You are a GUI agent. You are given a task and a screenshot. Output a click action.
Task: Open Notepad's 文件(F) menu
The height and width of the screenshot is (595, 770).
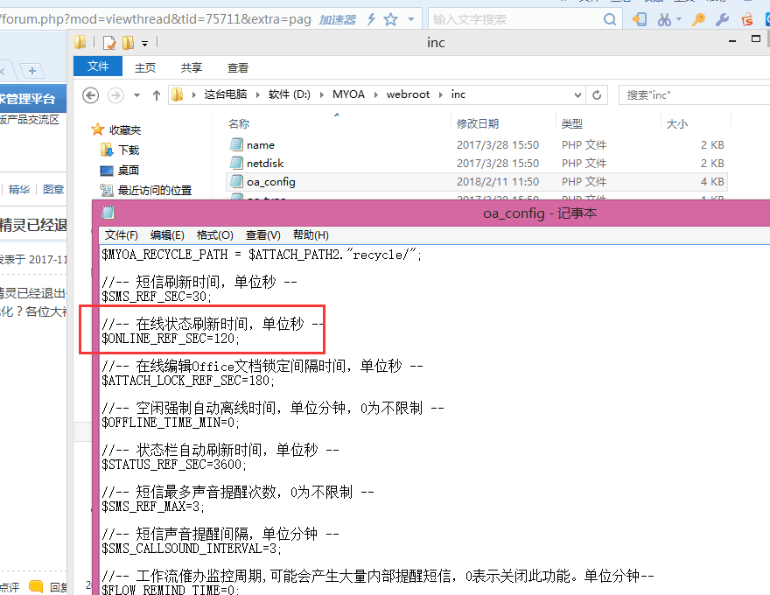(122, 235)
